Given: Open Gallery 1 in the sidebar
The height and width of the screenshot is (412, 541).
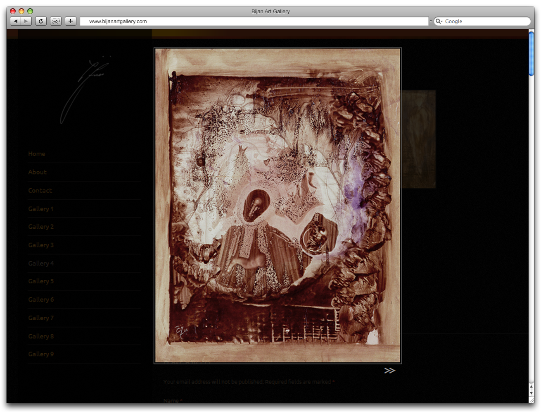Looking at the screenshot, I should [40, 209].
